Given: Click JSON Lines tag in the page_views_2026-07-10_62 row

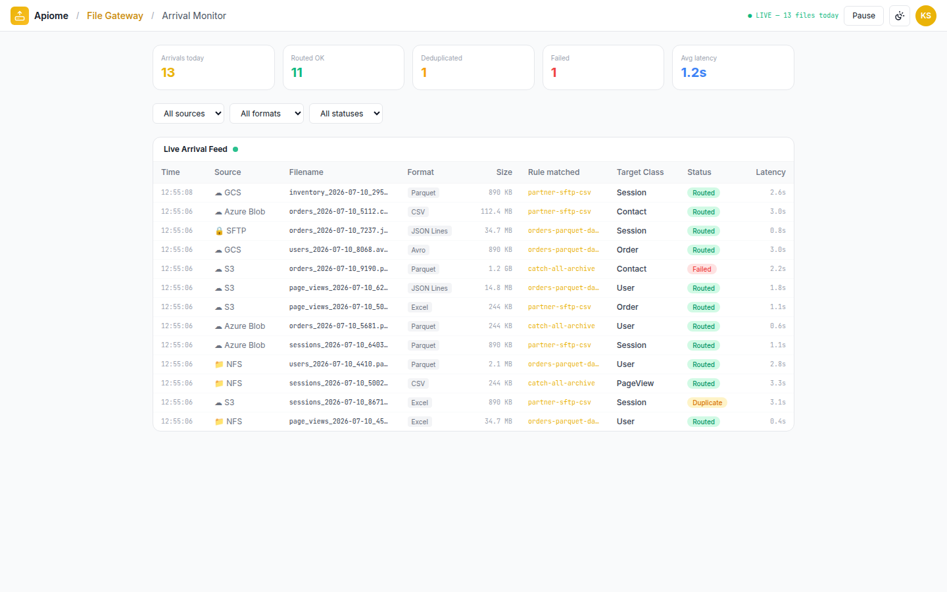Looking at the screenshot, I should [429, 288].
